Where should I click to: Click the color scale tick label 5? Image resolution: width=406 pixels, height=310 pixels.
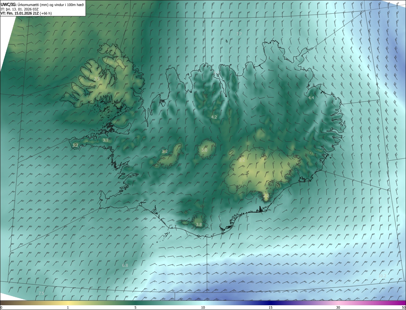pos(135,307)
